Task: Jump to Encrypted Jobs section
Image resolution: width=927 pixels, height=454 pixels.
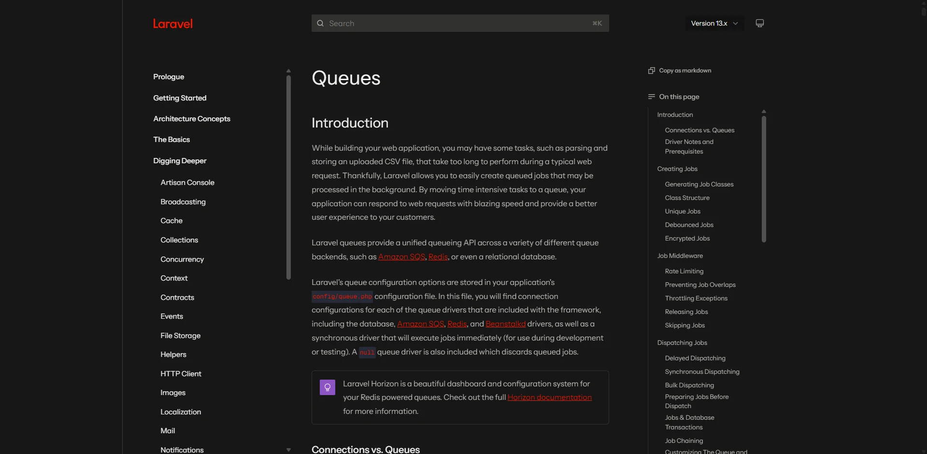Action: tap(687, 239)
